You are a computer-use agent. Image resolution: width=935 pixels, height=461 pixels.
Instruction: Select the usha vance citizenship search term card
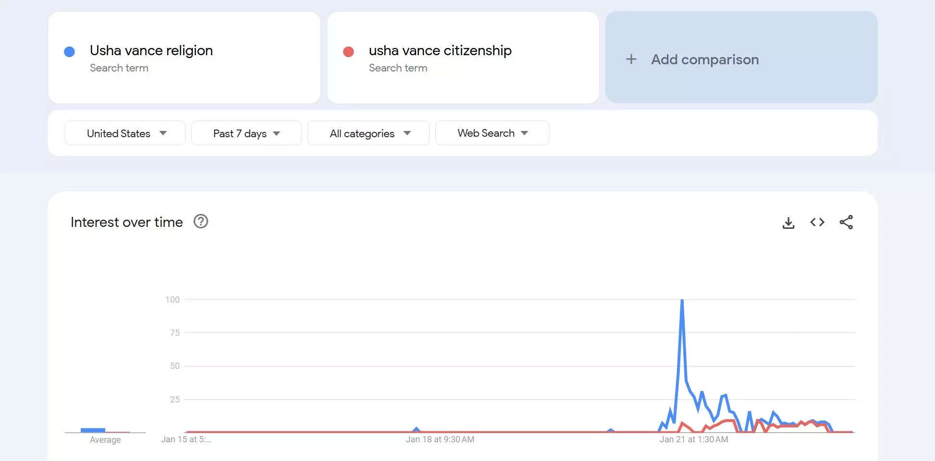coord(463,58)
